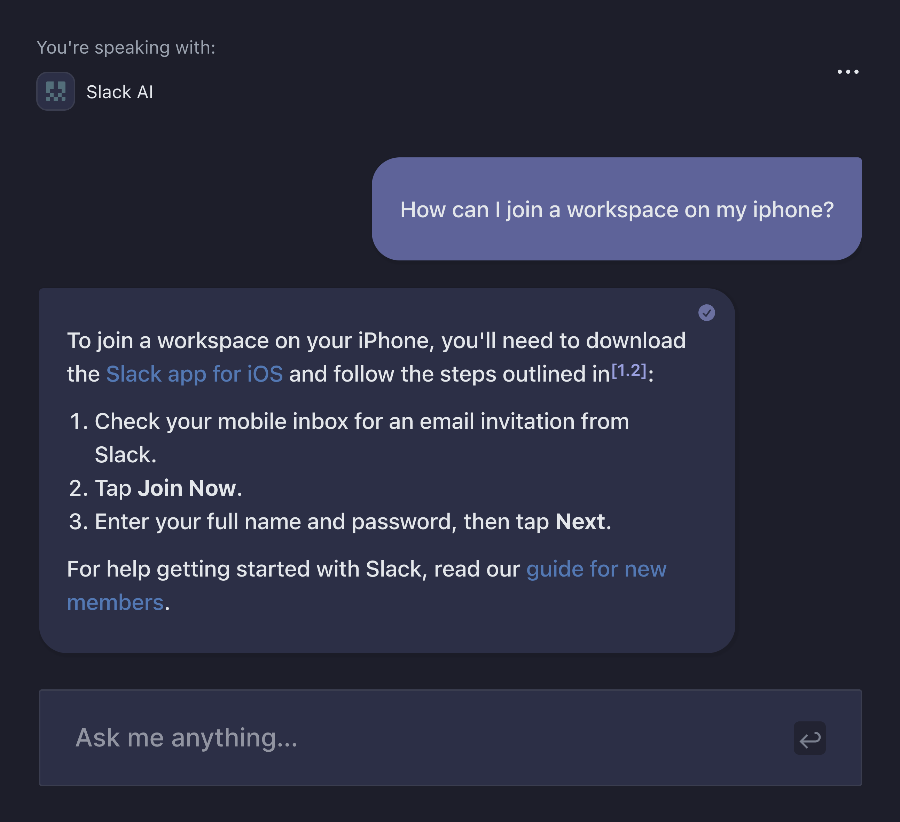Open citation number 2 in the response

[x=636, y=370]
